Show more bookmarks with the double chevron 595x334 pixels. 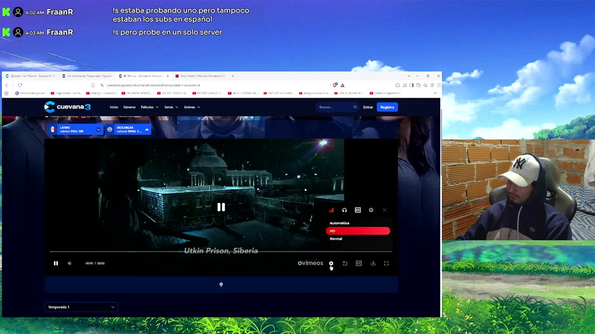435,93
